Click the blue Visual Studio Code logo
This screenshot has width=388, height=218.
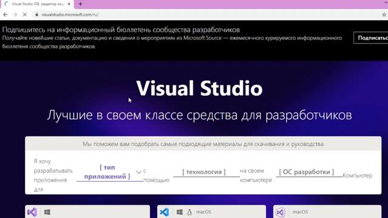click(x=164, y=212)
